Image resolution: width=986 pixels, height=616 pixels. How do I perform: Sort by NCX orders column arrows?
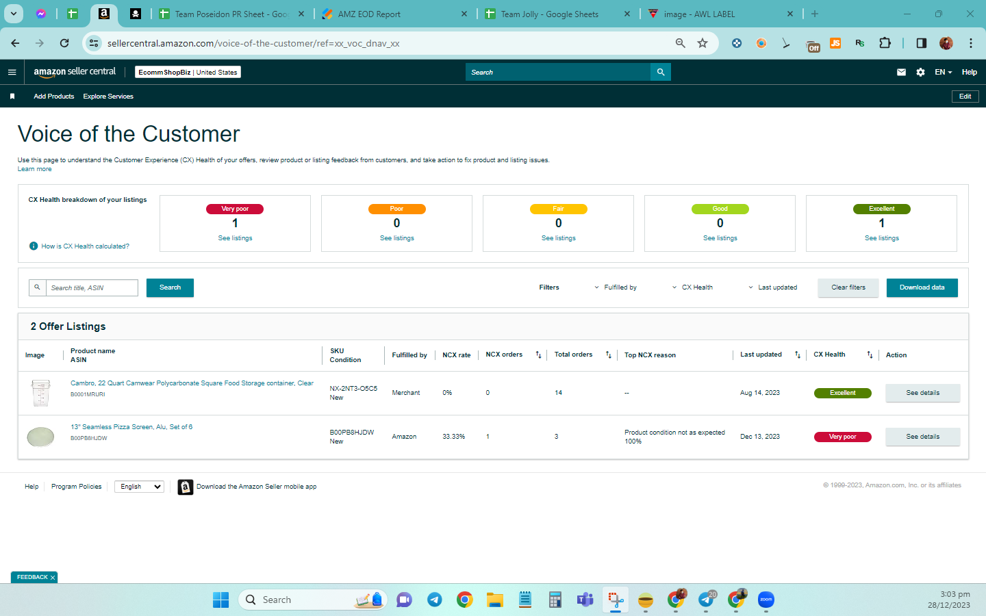point(538,355)
